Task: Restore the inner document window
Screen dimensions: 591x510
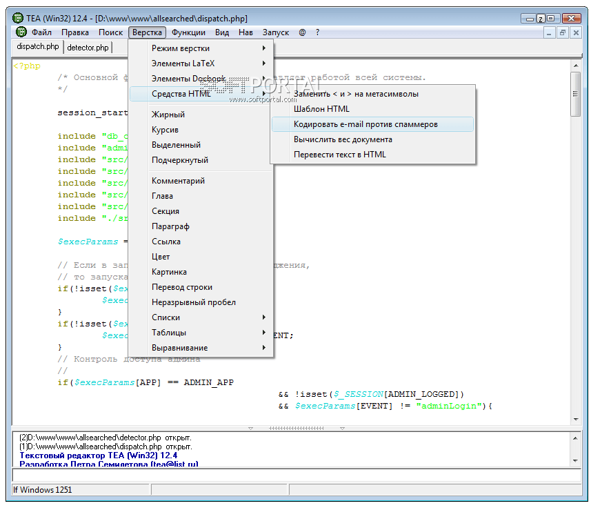Action: tap(563, 32)
